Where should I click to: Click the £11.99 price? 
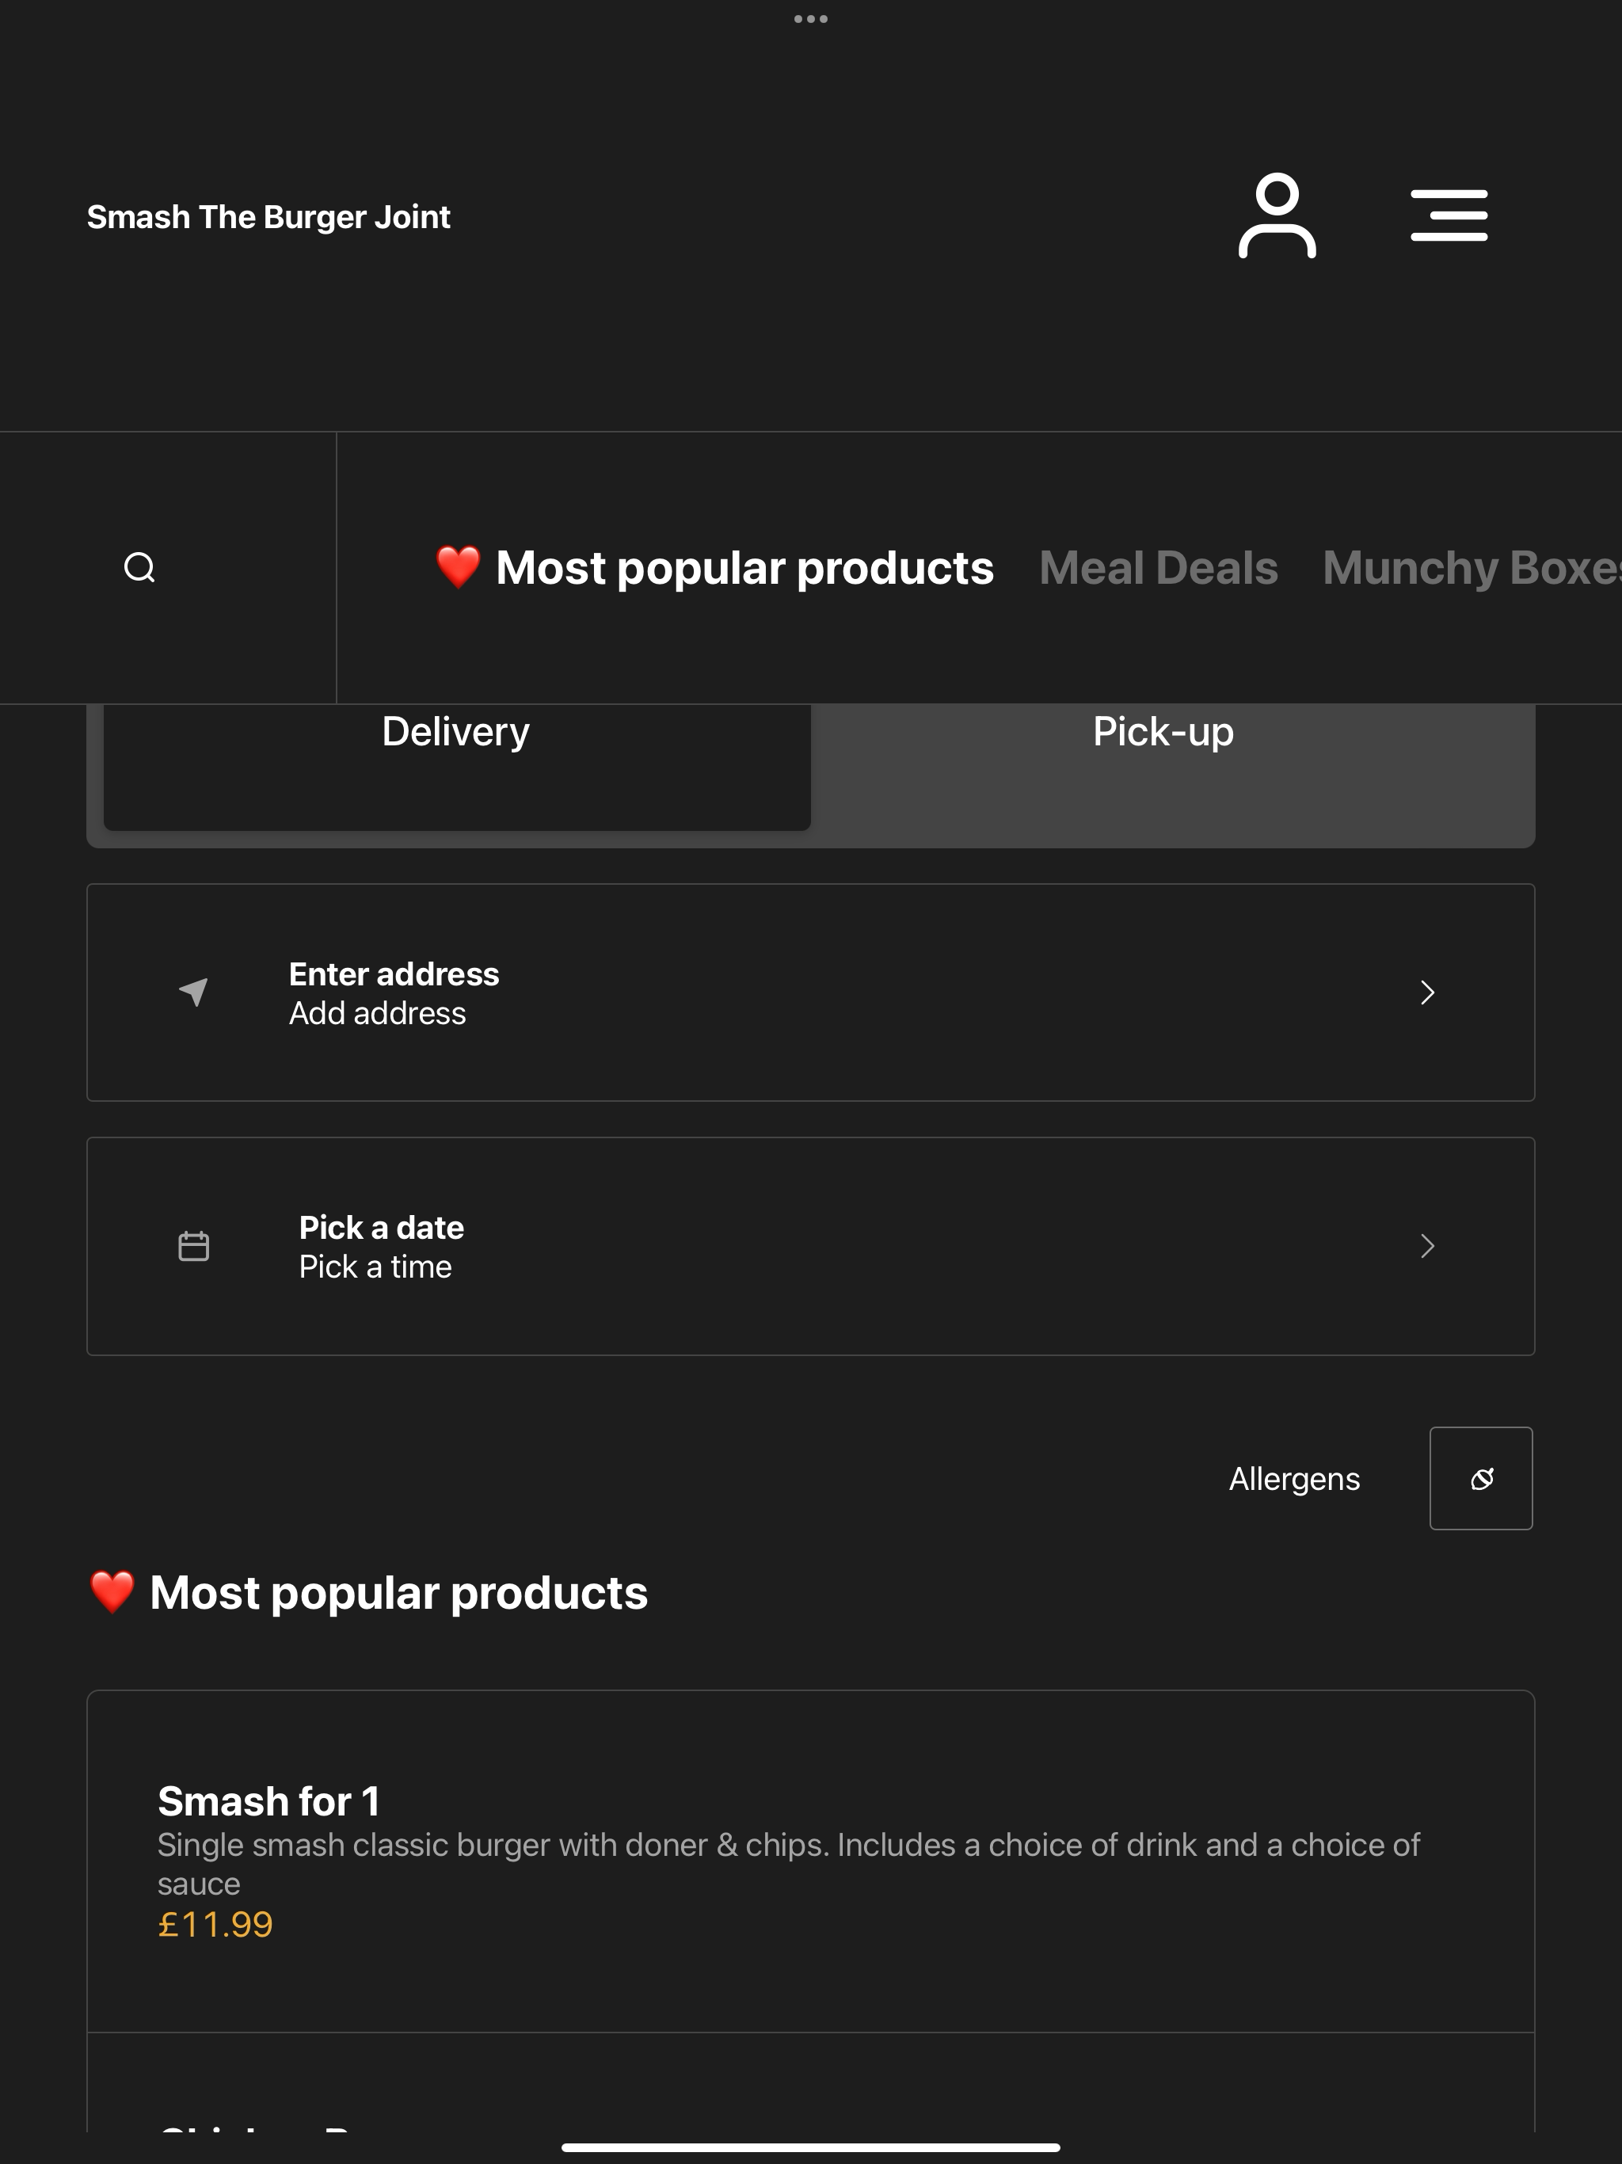[215, 1924]
